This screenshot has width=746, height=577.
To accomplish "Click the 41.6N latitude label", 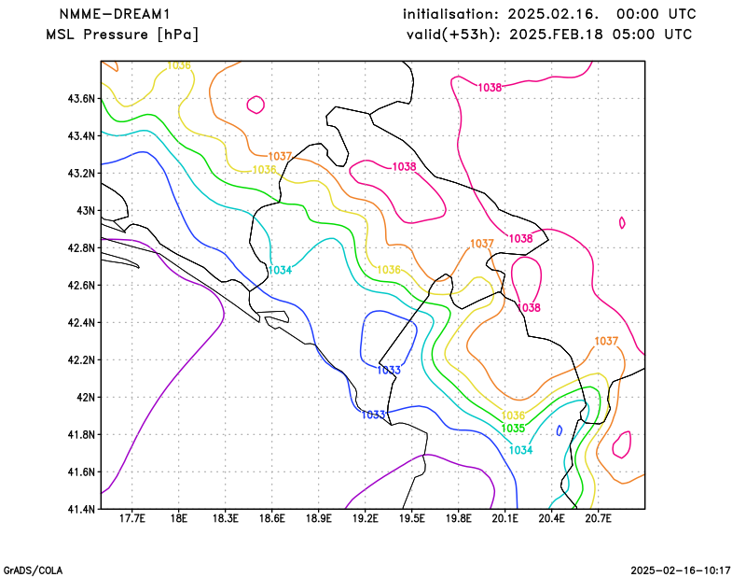I will pyautogui.click(x=81, y=471).
